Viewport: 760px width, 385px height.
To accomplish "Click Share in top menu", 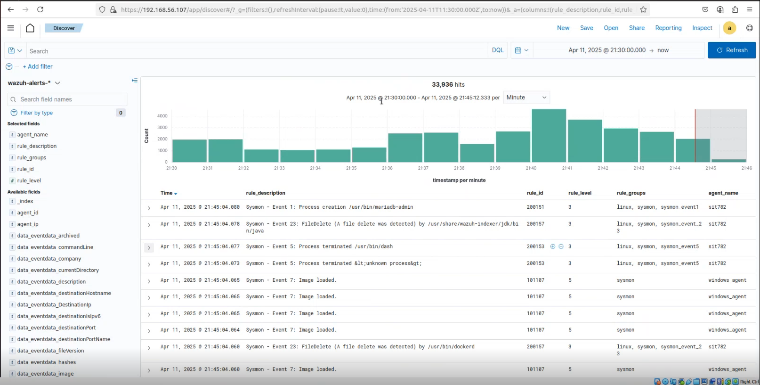I will tap(637, 28).
